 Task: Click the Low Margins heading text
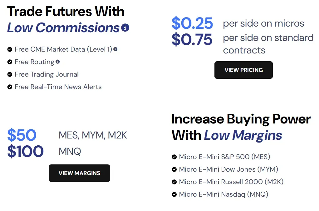pos(243,135)
